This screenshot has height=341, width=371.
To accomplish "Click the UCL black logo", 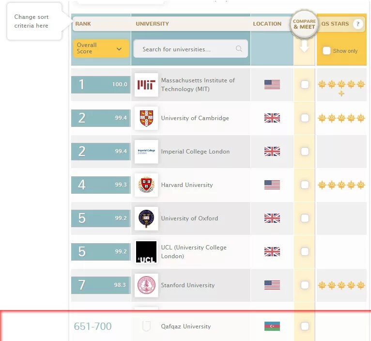I will pyautogui.click(x=146, y=252).
